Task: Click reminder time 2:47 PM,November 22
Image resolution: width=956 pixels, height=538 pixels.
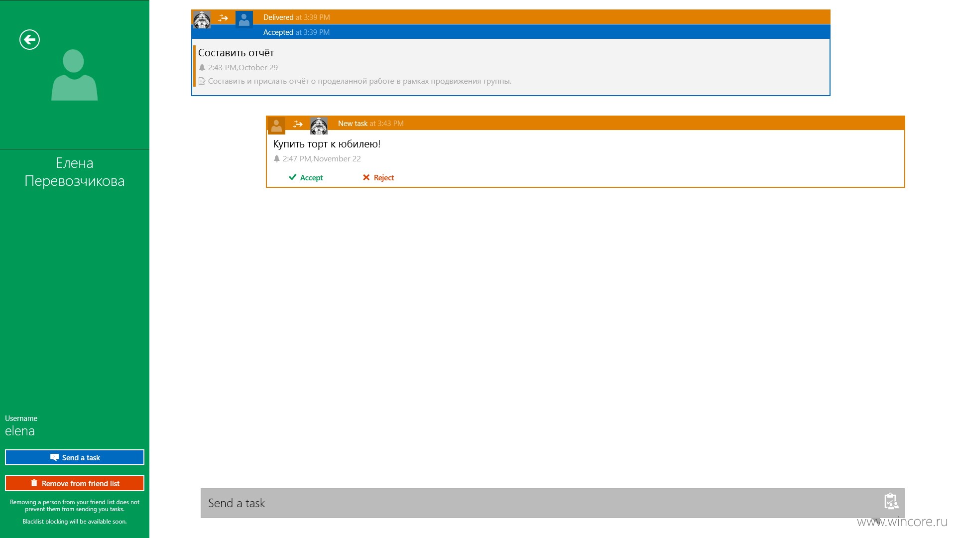Action: click(x=322, y=158)
